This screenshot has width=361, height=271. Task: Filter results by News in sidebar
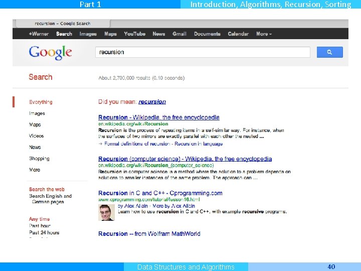[35, 147]
